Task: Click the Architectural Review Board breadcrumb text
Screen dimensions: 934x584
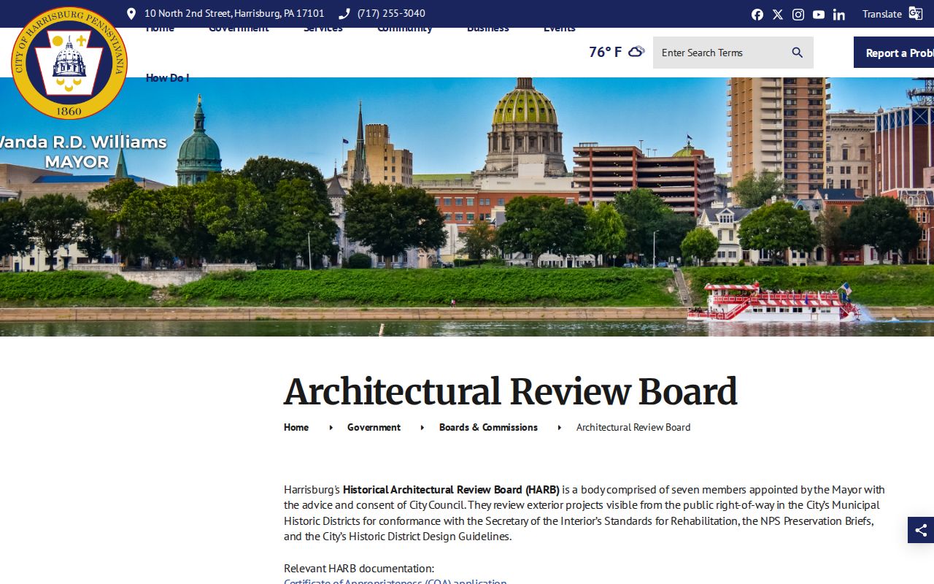Action: tap(633, 427)
